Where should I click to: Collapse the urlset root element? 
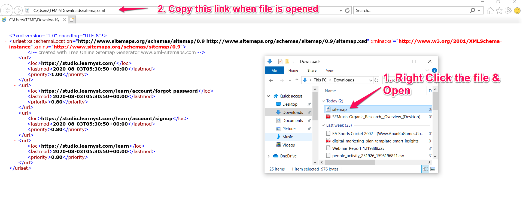point(6,41)
